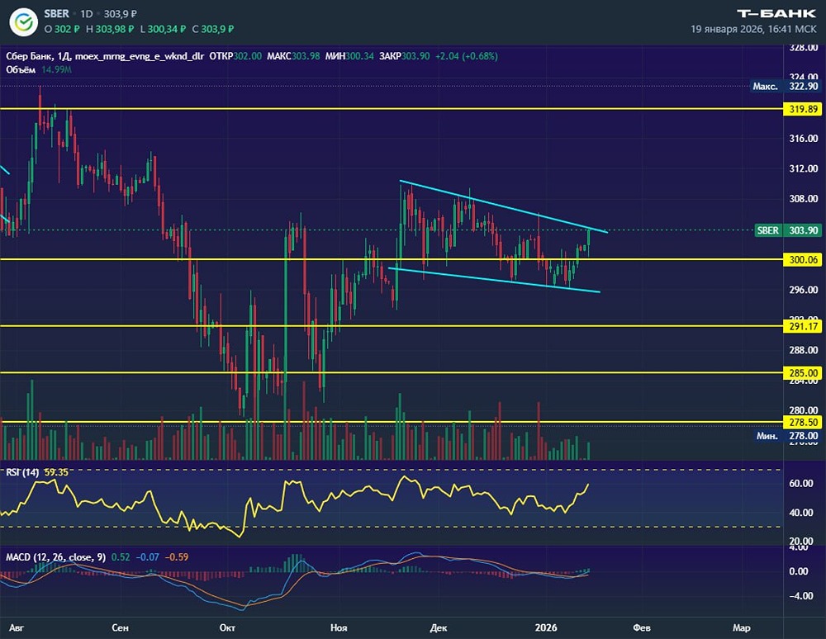Click the SBER ticker name in header
826x639 pixels.
pyautogui.click(x=56, y=13)
